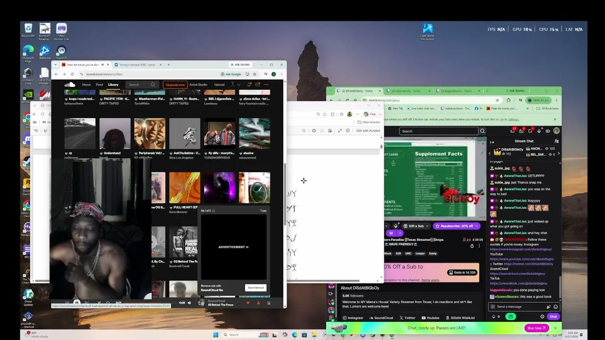Viewport: 605px width, 340px height.
Task: Toggle SoundCloud player volume speaker
Action: tap(189, 303)
